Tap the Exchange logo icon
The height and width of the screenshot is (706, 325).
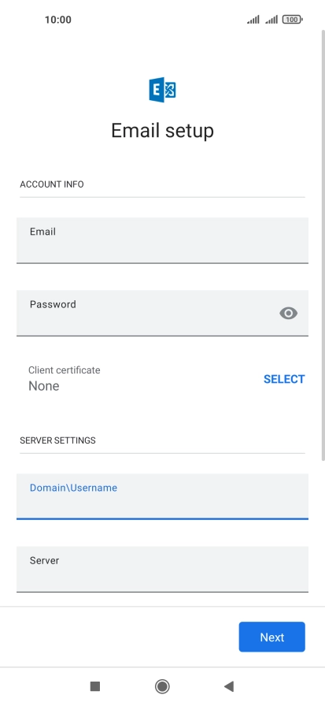click(x=162, y=90)
